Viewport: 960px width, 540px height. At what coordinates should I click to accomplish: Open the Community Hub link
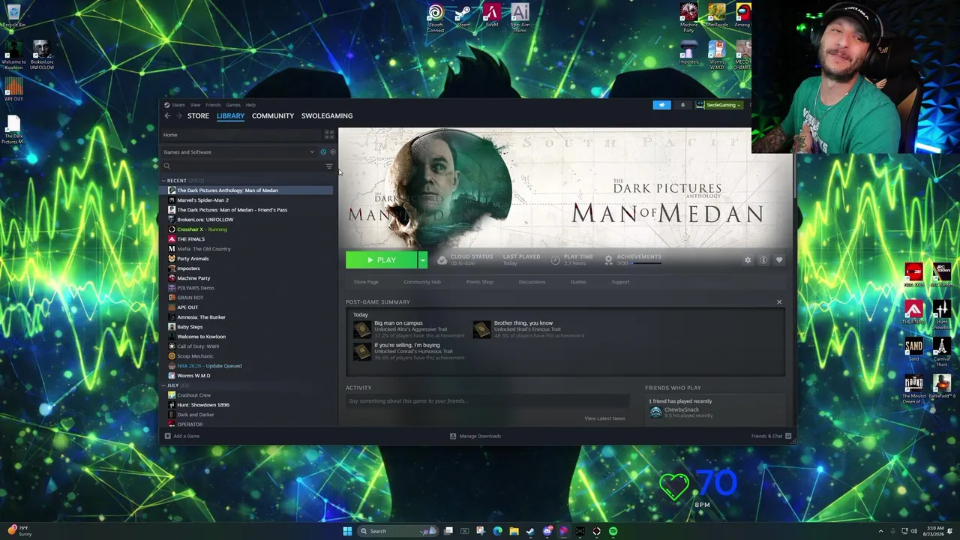tap(422, 282)
